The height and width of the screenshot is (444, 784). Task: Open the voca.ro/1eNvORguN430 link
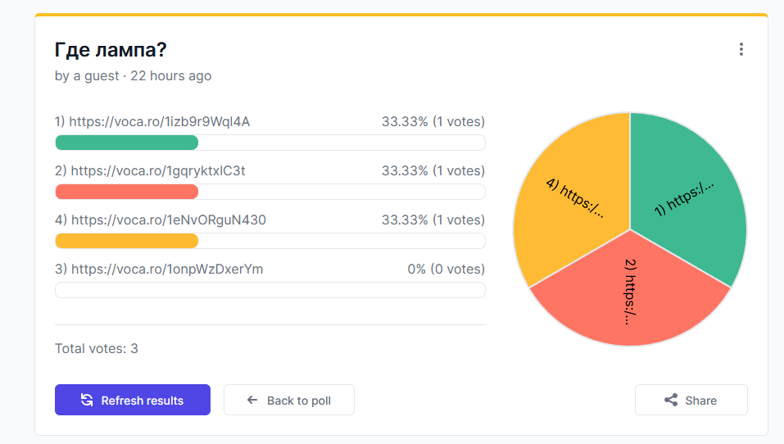click(x=169, y=220)
